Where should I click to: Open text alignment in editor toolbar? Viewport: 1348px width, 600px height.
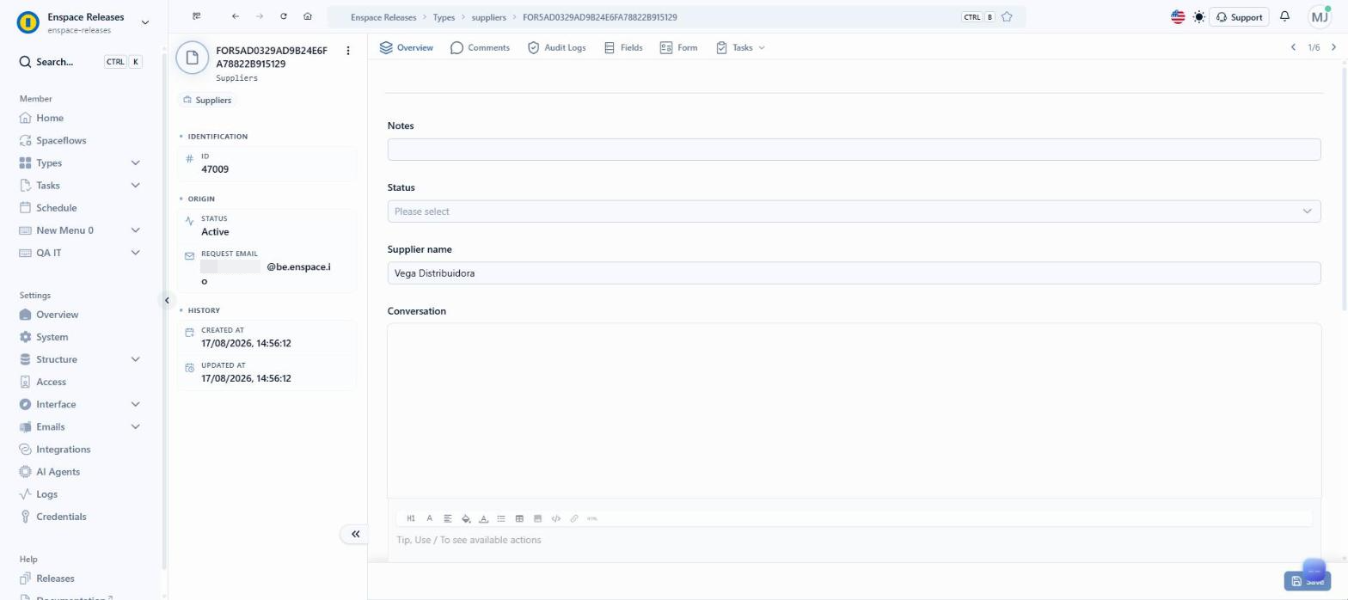447,518
